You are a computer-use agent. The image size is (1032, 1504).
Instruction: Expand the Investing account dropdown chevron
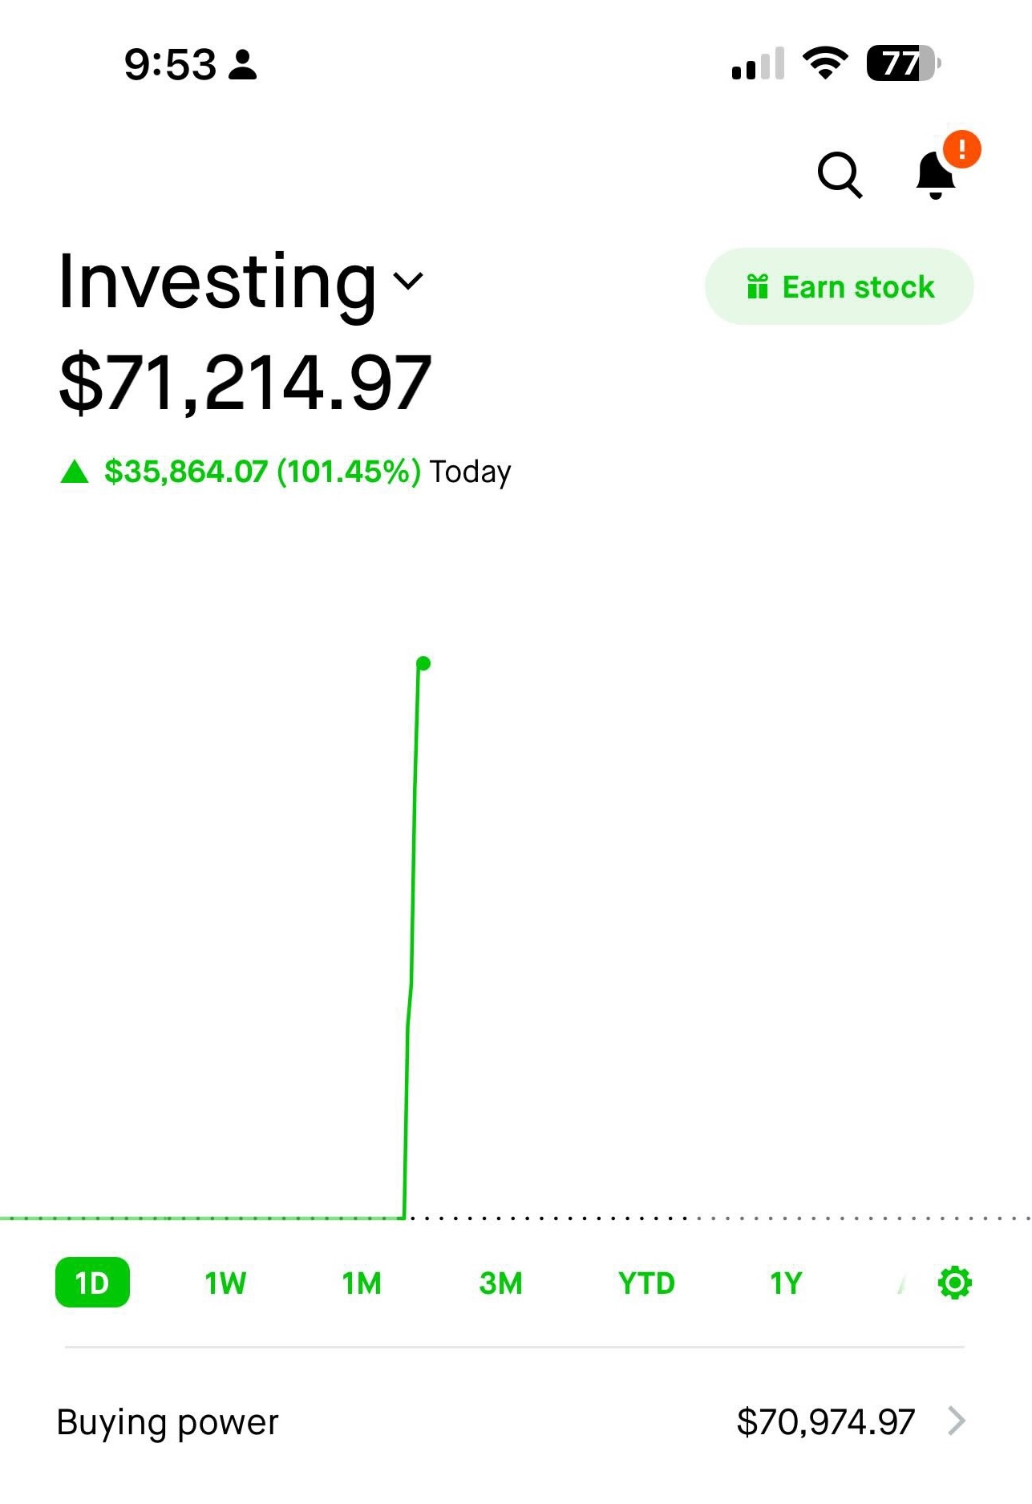point(408,281)
